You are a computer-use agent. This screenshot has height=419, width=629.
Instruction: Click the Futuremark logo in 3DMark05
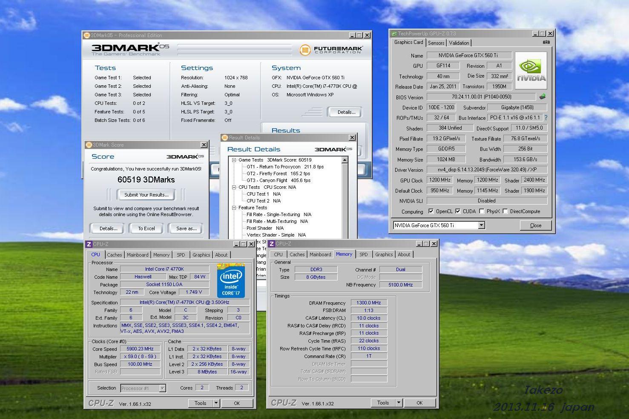[331, 50]
